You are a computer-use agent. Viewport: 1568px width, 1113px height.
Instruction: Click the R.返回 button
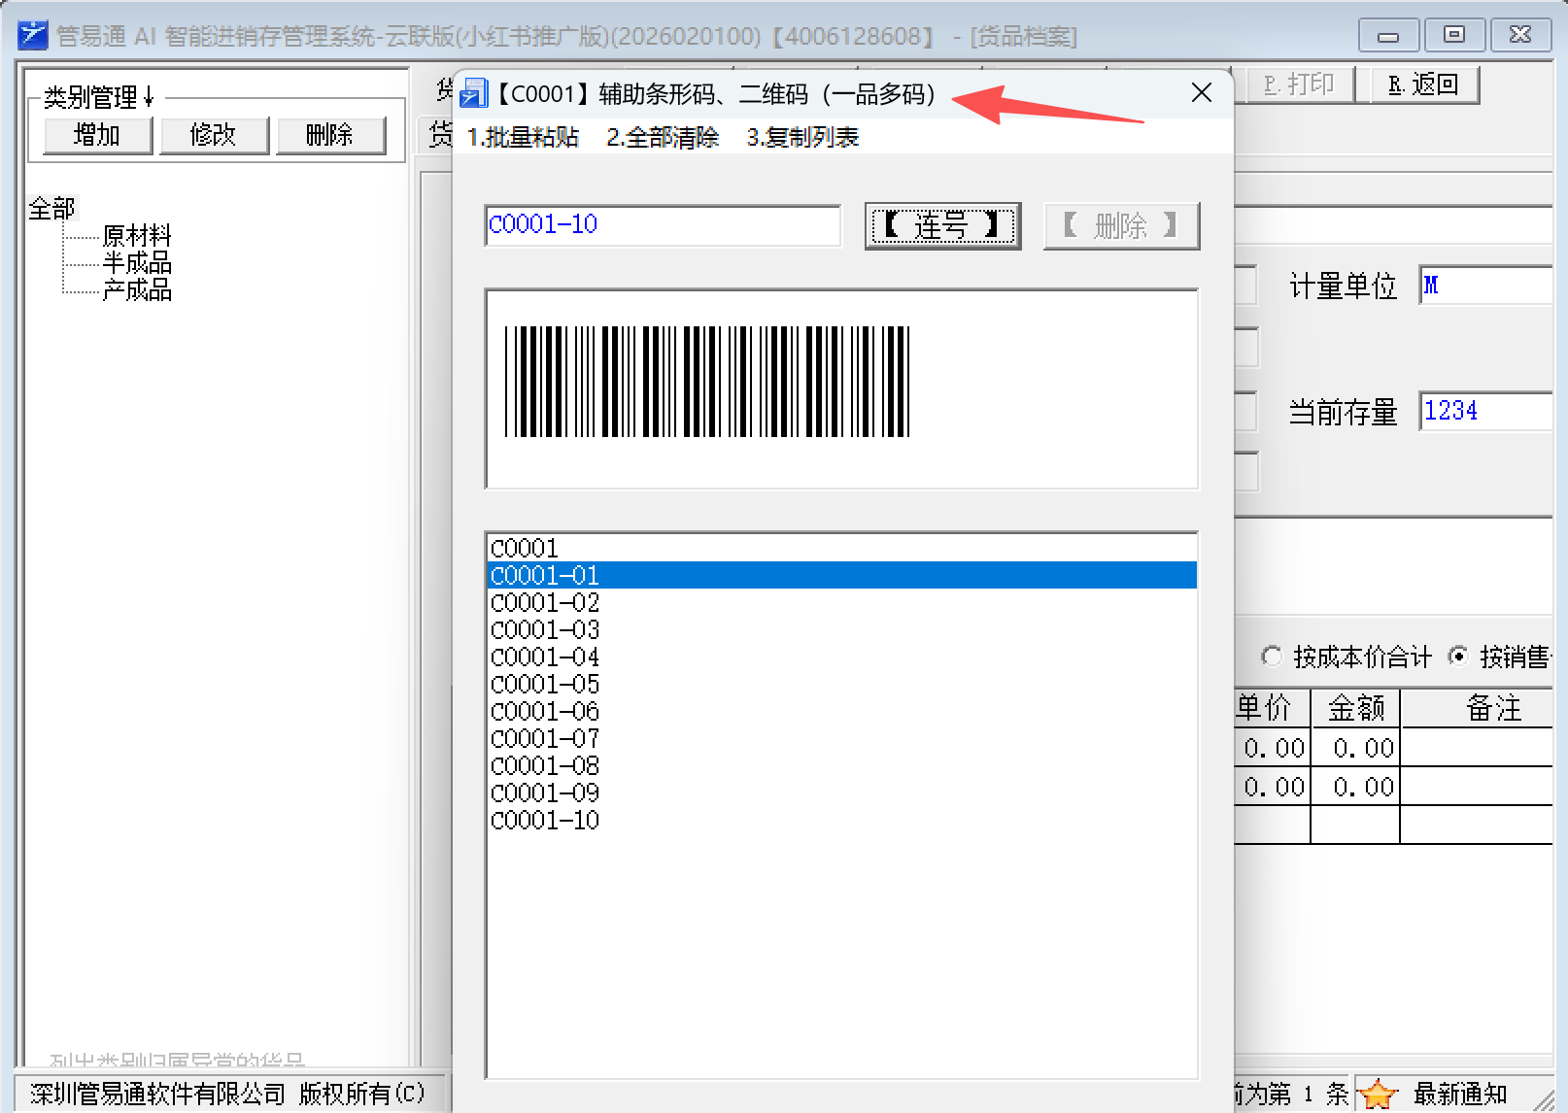point(1423,85)
